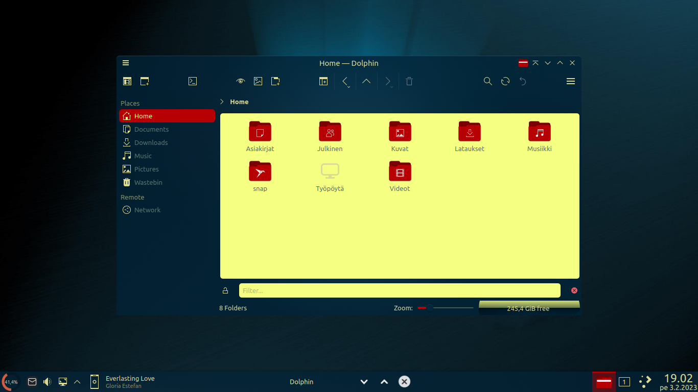Toggle image previews in the toolbar
The width and height of the screenshot is (698, 392).
point(258,81)
